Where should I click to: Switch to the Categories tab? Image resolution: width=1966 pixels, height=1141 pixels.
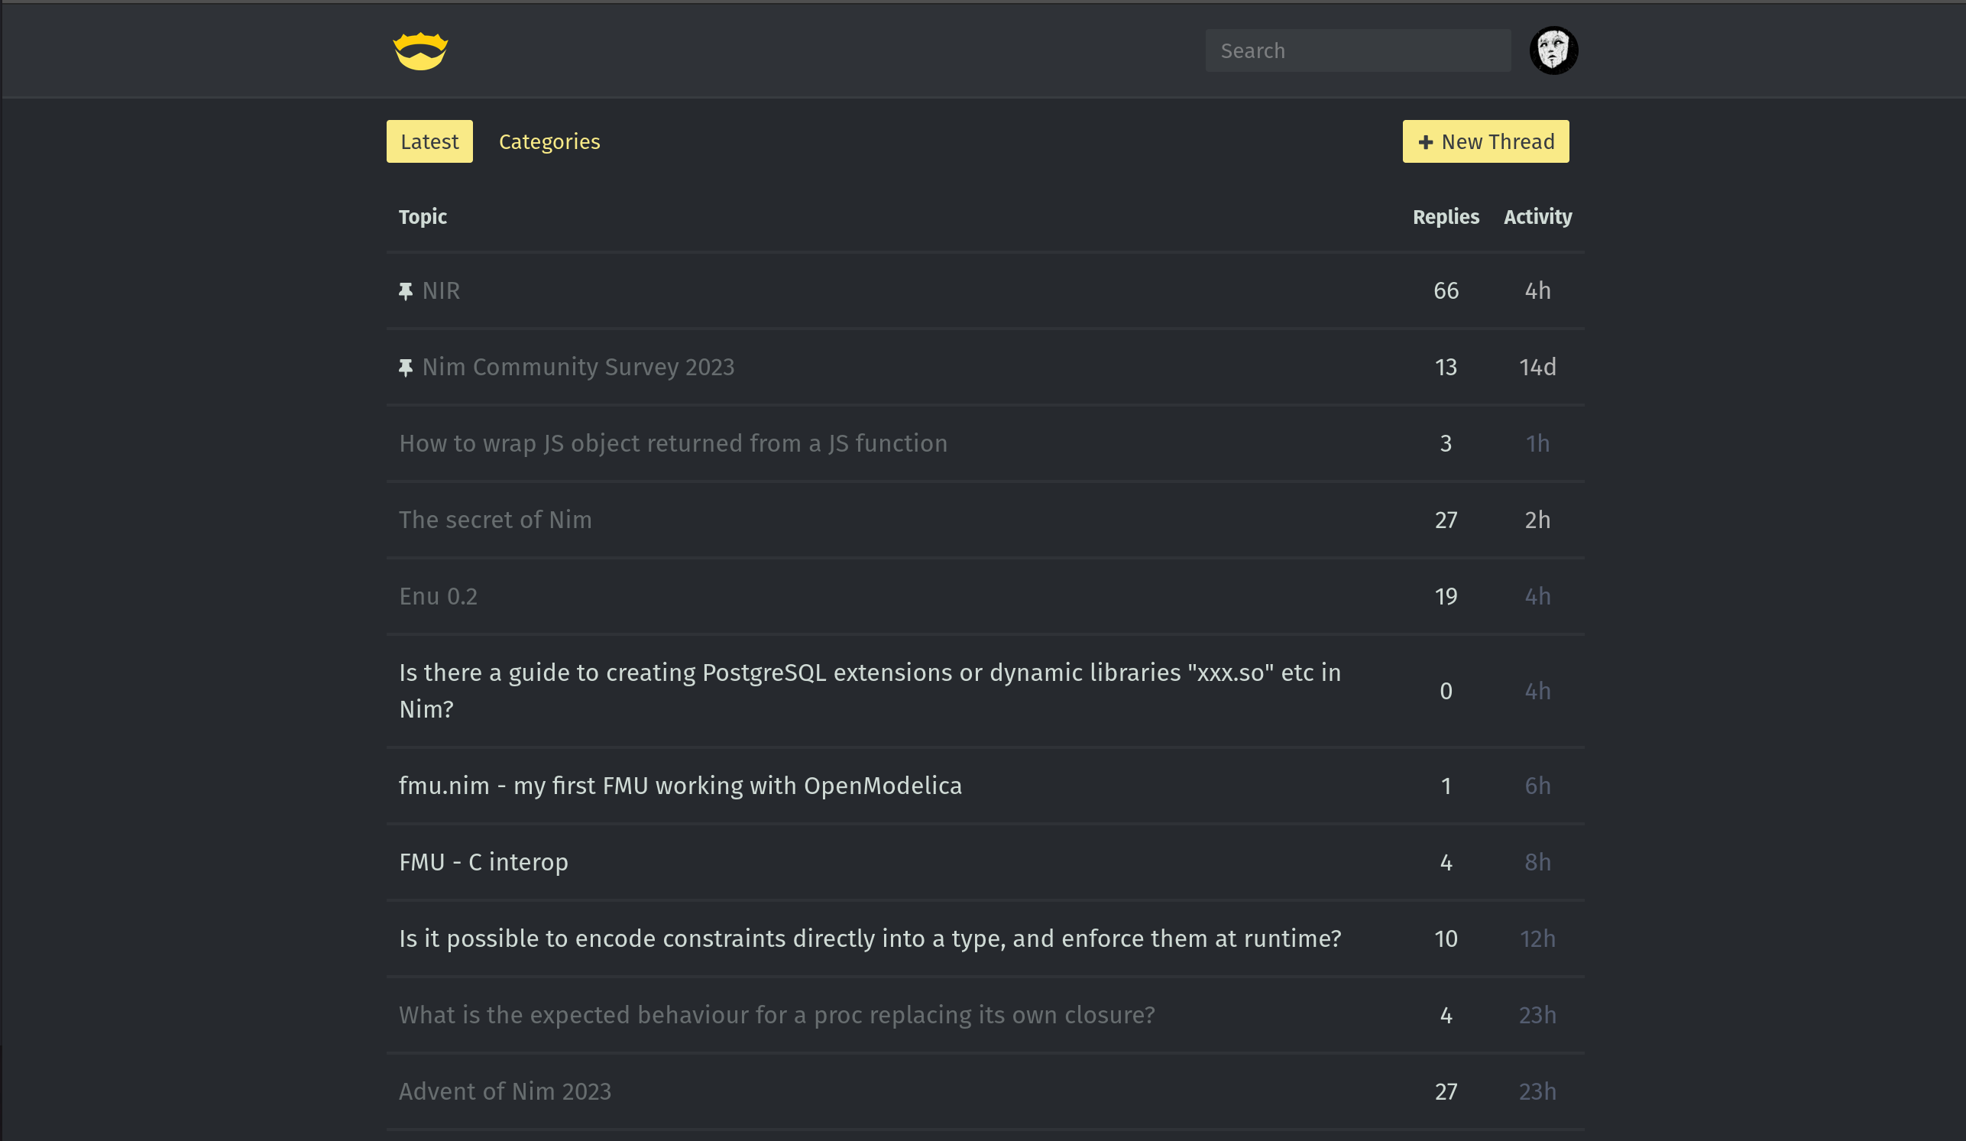[549, 141]
